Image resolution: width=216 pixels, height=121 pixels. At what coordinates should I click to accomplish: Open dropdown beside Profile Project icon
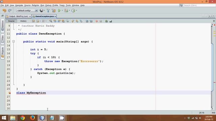point(77,10)
